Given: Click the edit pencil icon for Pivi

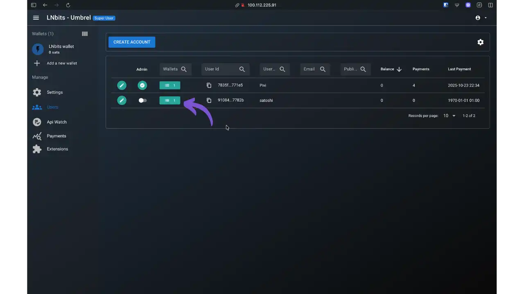Looking at the screenshot, I should point(122,85).
